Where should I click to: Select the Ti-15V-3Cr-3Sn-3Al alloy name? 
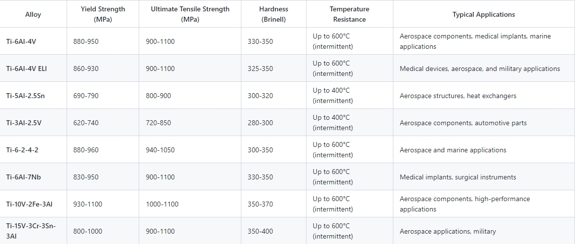point(31,231)
